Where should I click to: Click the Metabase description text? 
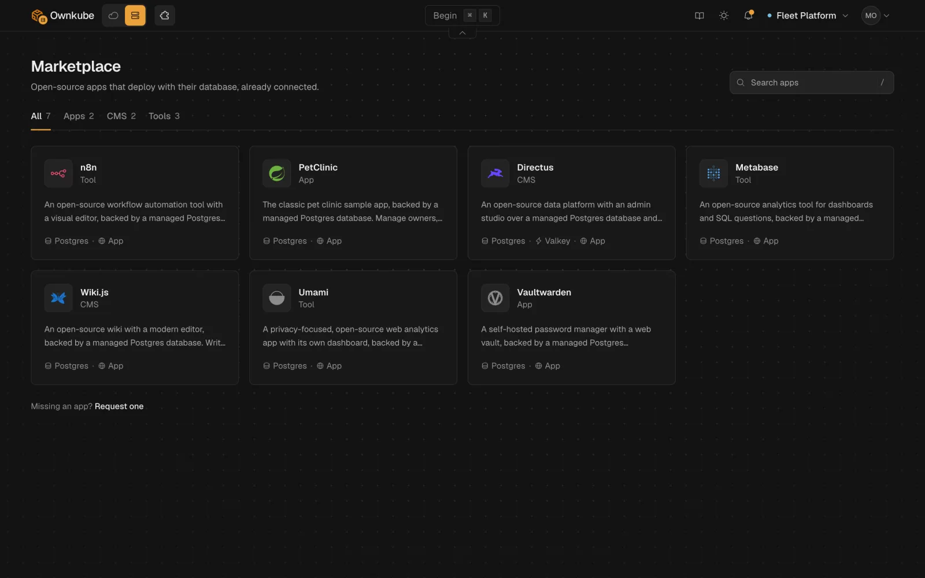786,212
